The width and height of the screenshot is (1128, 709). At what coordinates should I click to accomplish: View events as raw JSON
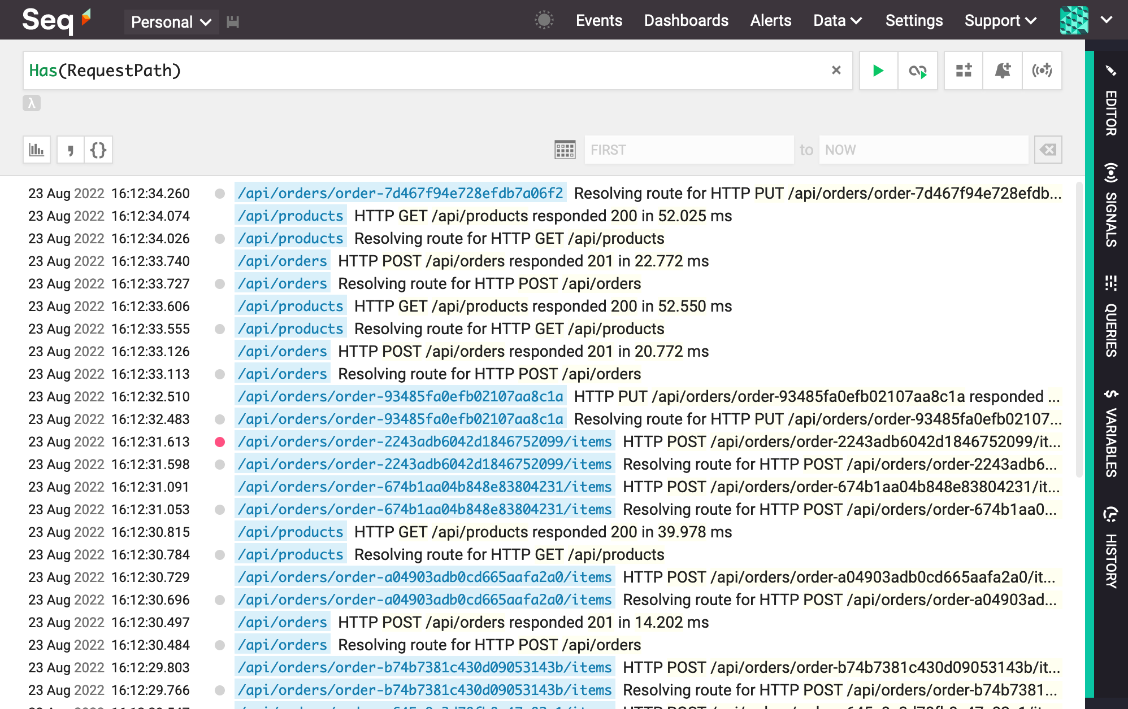(98, 150)
